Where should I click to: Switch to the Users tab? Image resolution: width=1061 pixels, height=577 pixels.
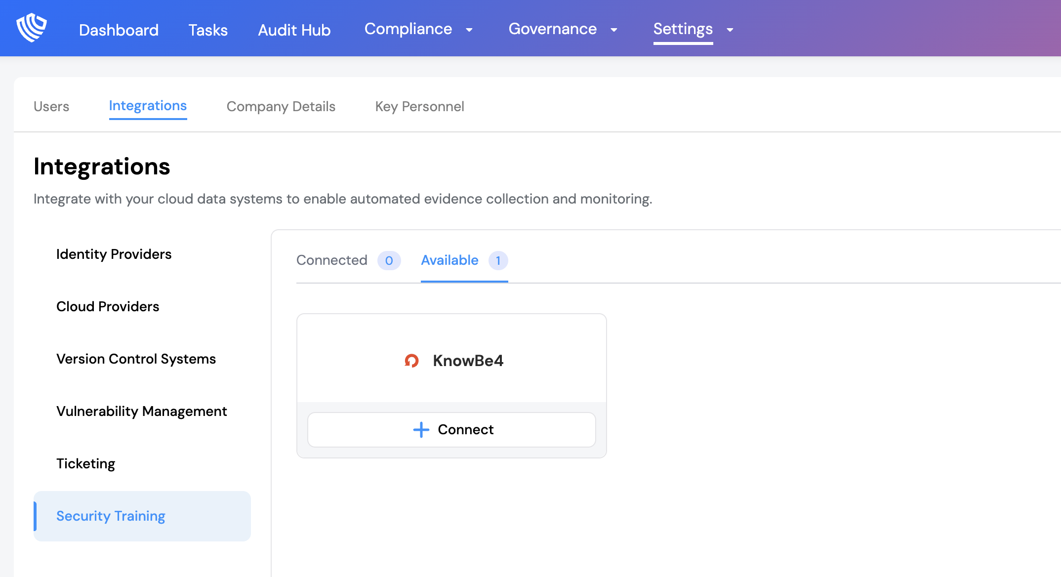pos(51,106)
